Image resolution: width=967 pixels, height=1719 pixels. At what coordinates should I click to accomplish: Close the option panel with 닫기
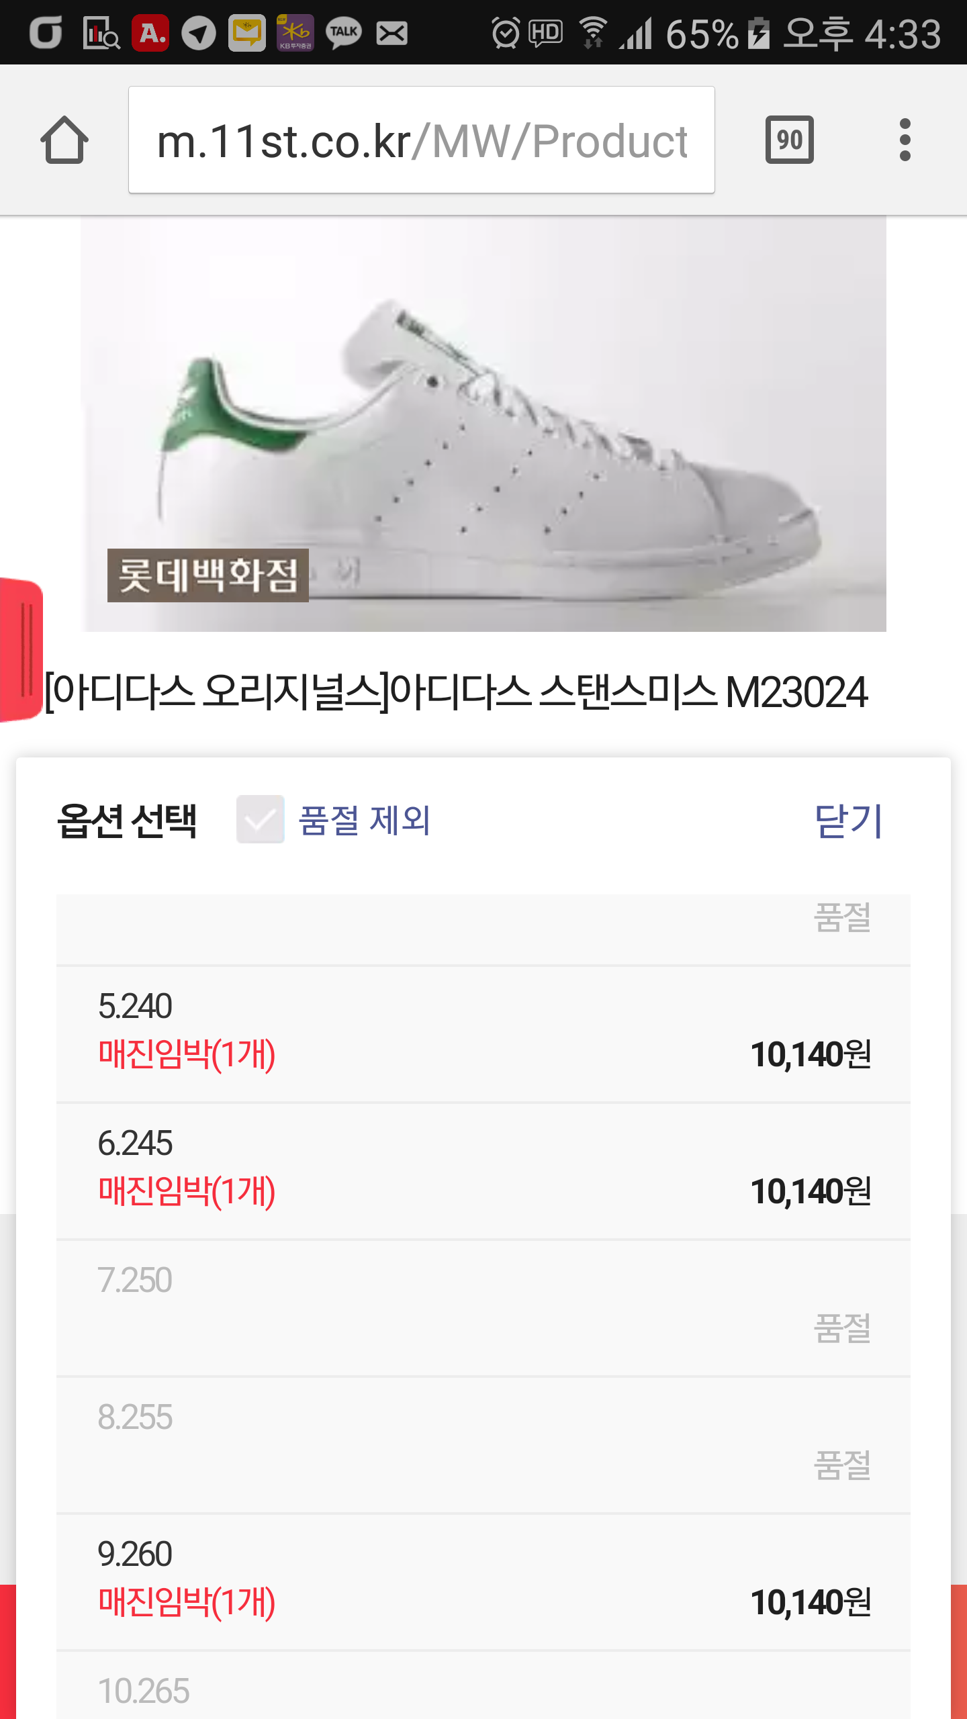(848, 821)
